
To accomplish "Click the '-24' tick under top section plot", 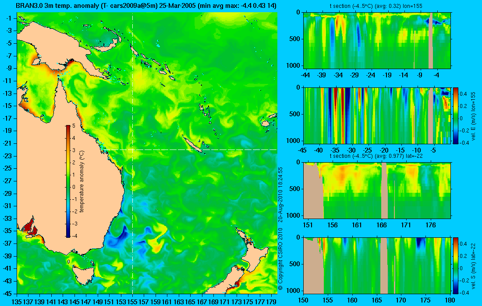I will tap(371, 75).
